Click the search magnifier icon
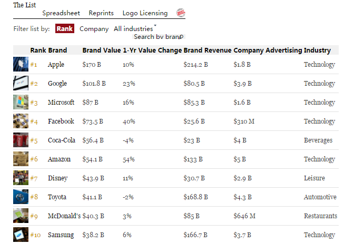Image resolution: width=364 pixels, height=244 pixels. pos(181,37)
